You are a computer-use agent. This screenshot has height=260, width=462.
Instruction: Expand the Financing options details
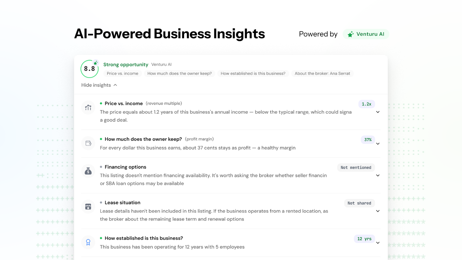tap(378, 175)
